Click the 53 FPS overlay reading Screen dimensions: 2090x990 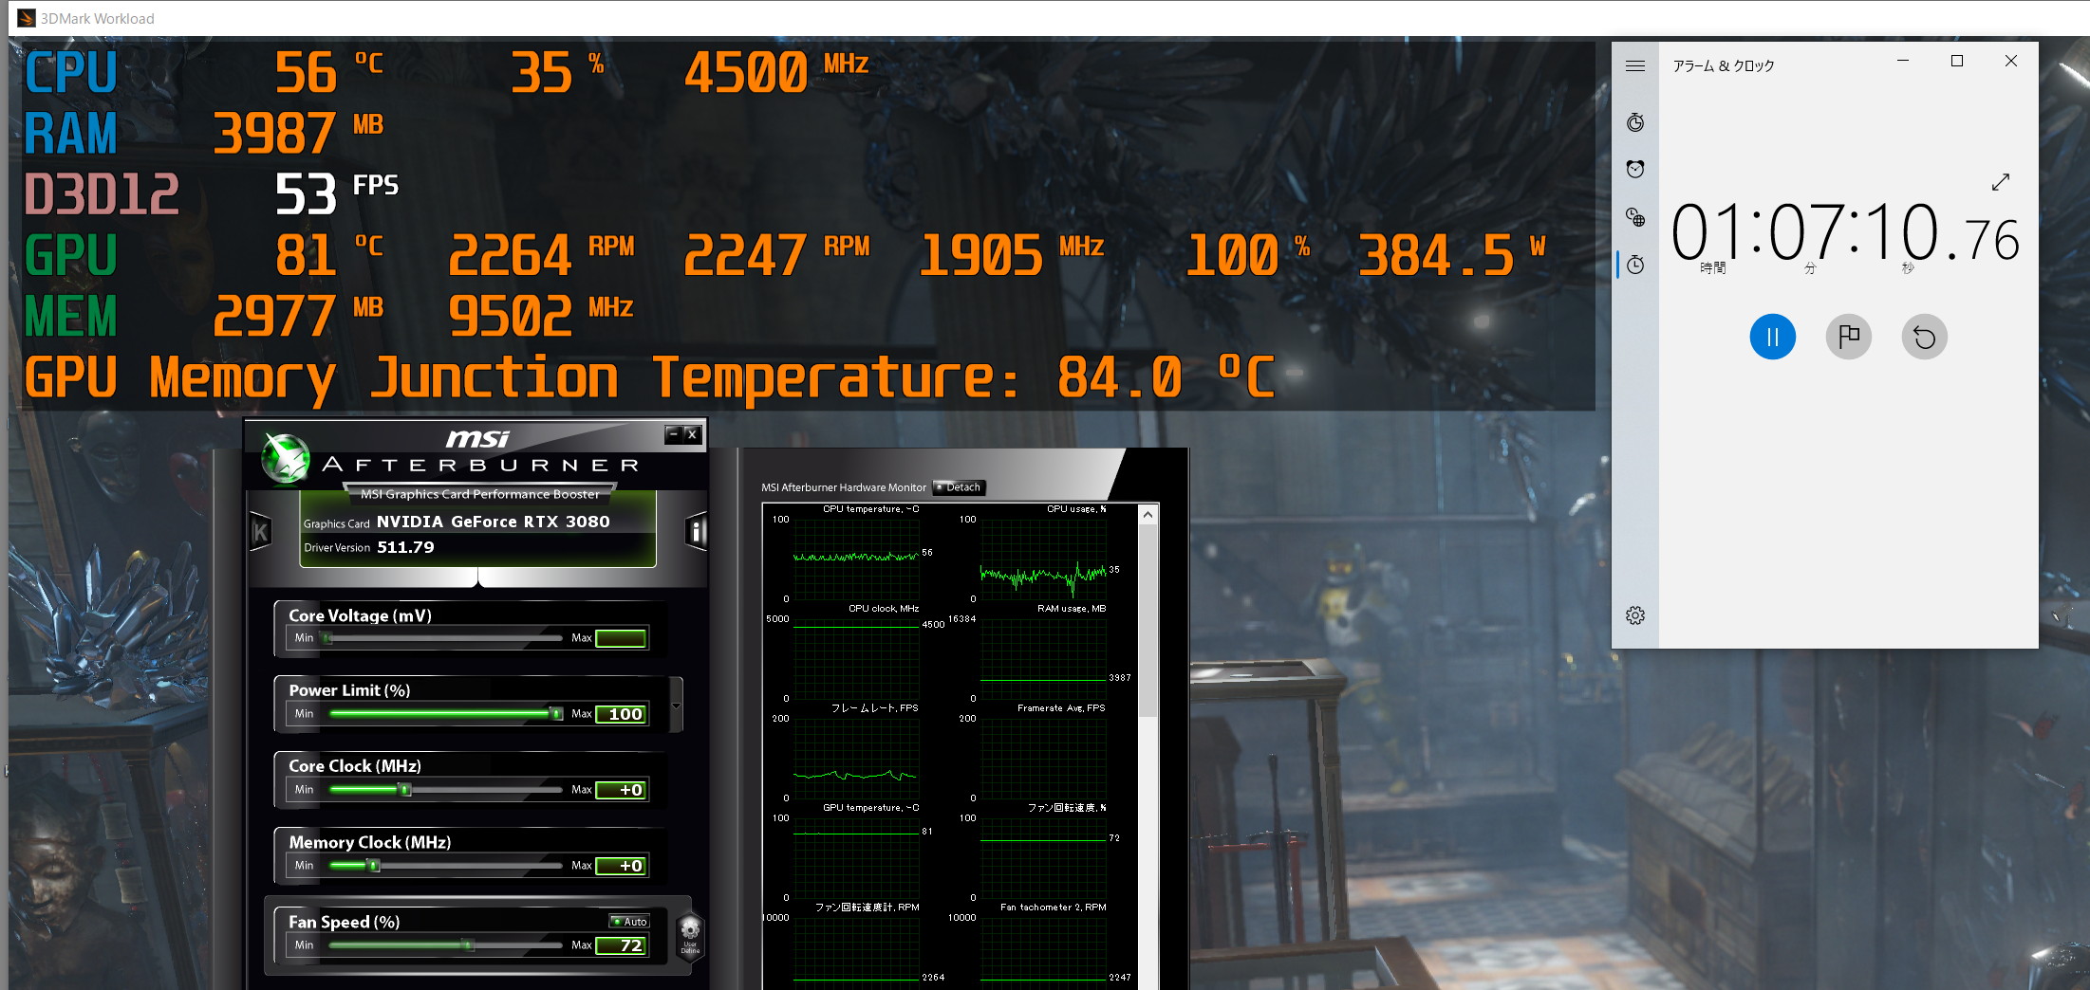[x=337, y=194]
